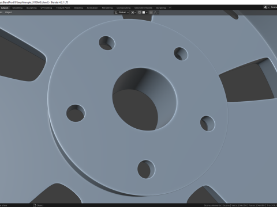
Task: Switch to the UV Editing workspace
Action: [46, 8]
